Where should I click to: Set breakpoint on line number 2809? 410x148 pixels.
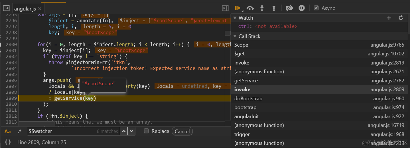click(x=11, y=98)
